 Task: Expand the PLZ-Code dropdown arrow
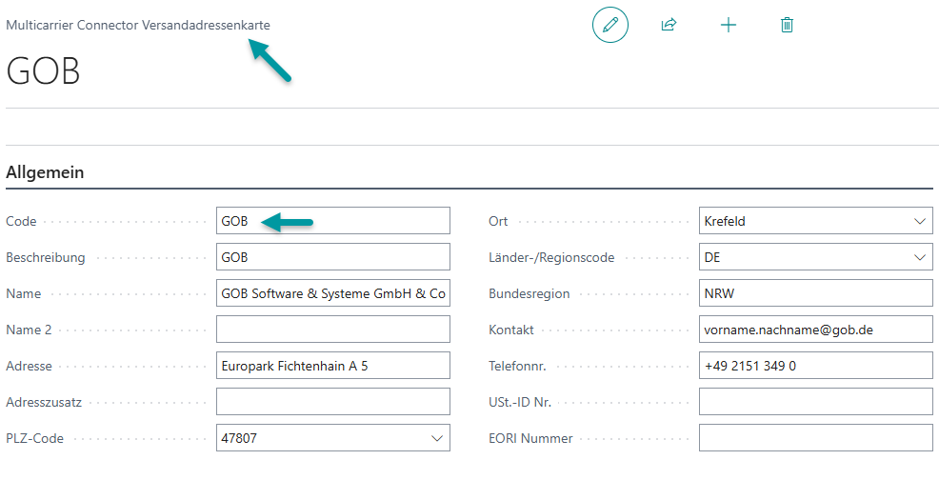(437, 438)
